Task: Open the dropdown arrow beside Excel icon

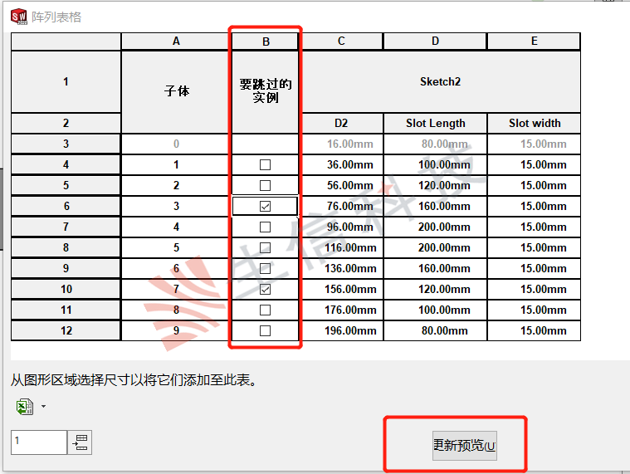Action: 42,407
